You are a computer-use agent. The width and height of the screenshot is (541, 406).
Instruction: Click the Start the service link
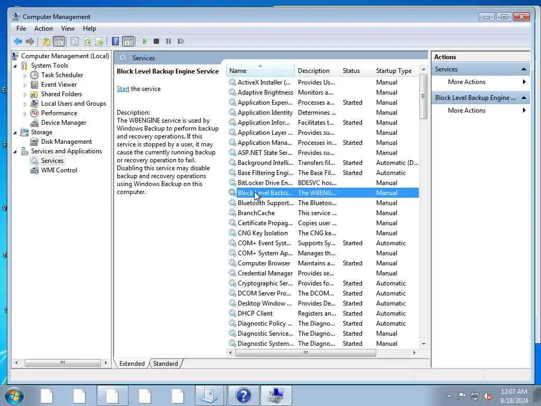(123, 89)
